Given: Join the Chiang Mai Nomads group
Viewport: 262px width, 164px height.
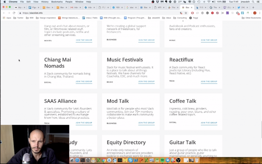Looking at the screenshot, I should point(84,82).
